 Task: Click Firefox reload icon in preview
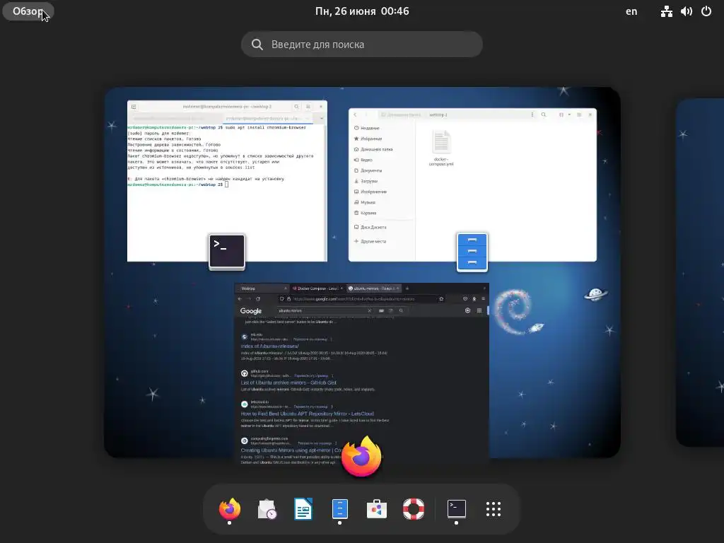[x=258, y=299]
